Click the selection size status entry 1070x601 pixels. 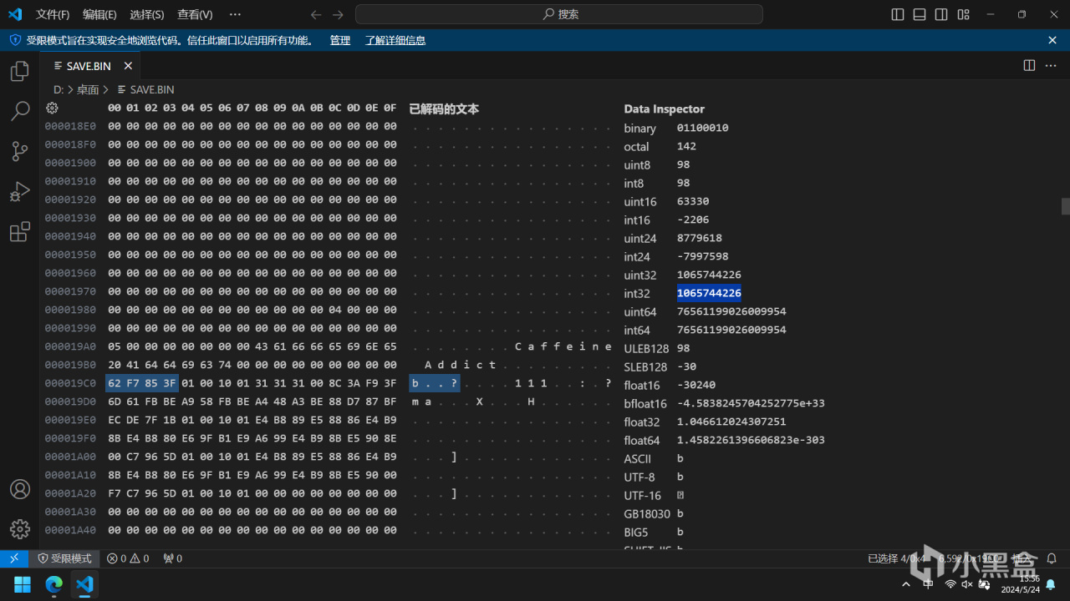[898, 558]
